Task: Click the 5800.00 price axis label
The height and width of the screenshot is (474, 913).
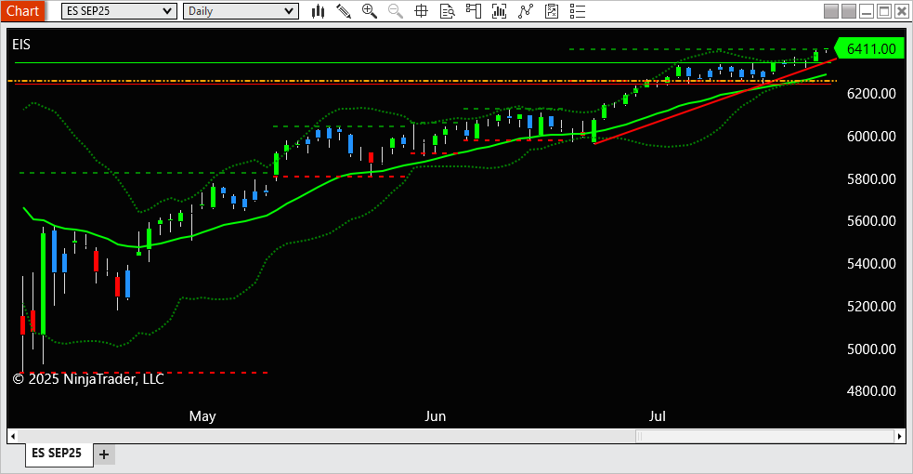Action: coord(871,178)
